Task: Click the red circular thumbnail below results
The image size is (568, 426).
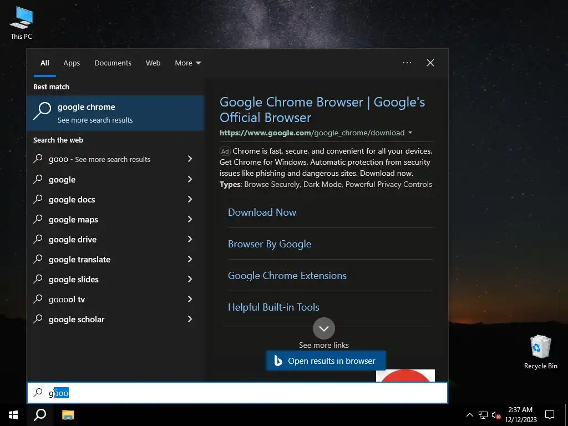Action: tap(405, 376)
